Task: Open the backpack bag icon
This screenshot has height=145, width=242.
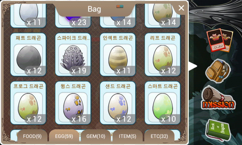Action: [218, 71]
